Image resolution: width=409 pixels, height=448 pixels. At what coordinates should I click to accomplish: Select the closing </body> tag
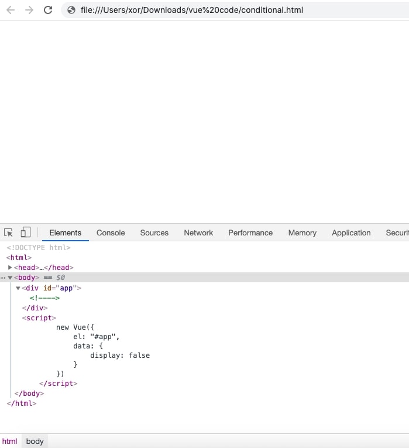click(29, 394)
